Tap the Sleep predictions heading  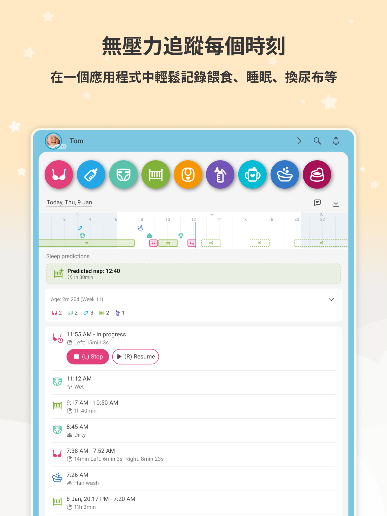click(x=68, y=256)
